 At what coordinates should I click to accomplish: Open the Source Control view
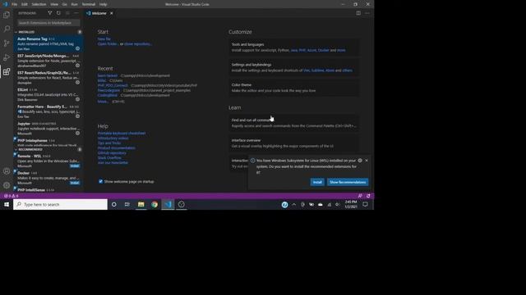[x=7, y=43]
